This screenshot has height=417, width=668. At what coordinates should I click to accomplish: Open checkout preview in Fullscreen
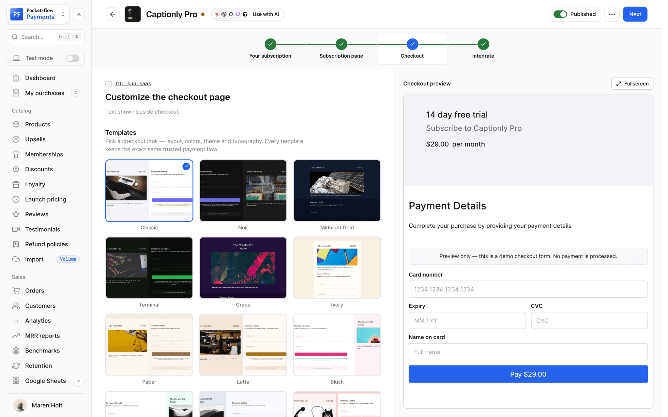[632, 84]
